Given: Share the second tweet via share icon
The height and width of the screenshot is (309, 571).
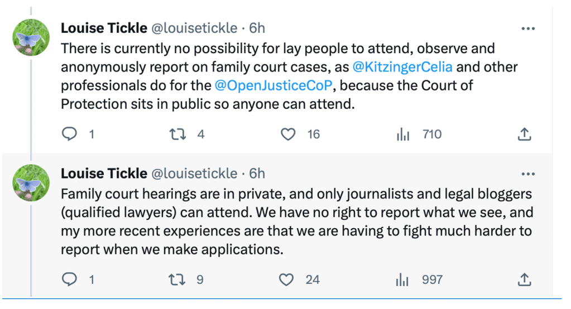Looking at the screenshot, I should click(x=524, y=279).
